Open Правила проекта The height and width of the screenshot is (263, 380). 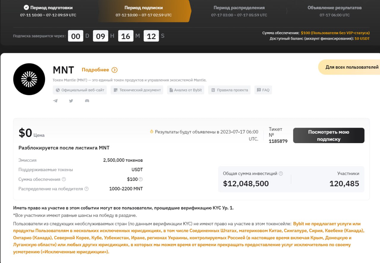tap(229, 90)
